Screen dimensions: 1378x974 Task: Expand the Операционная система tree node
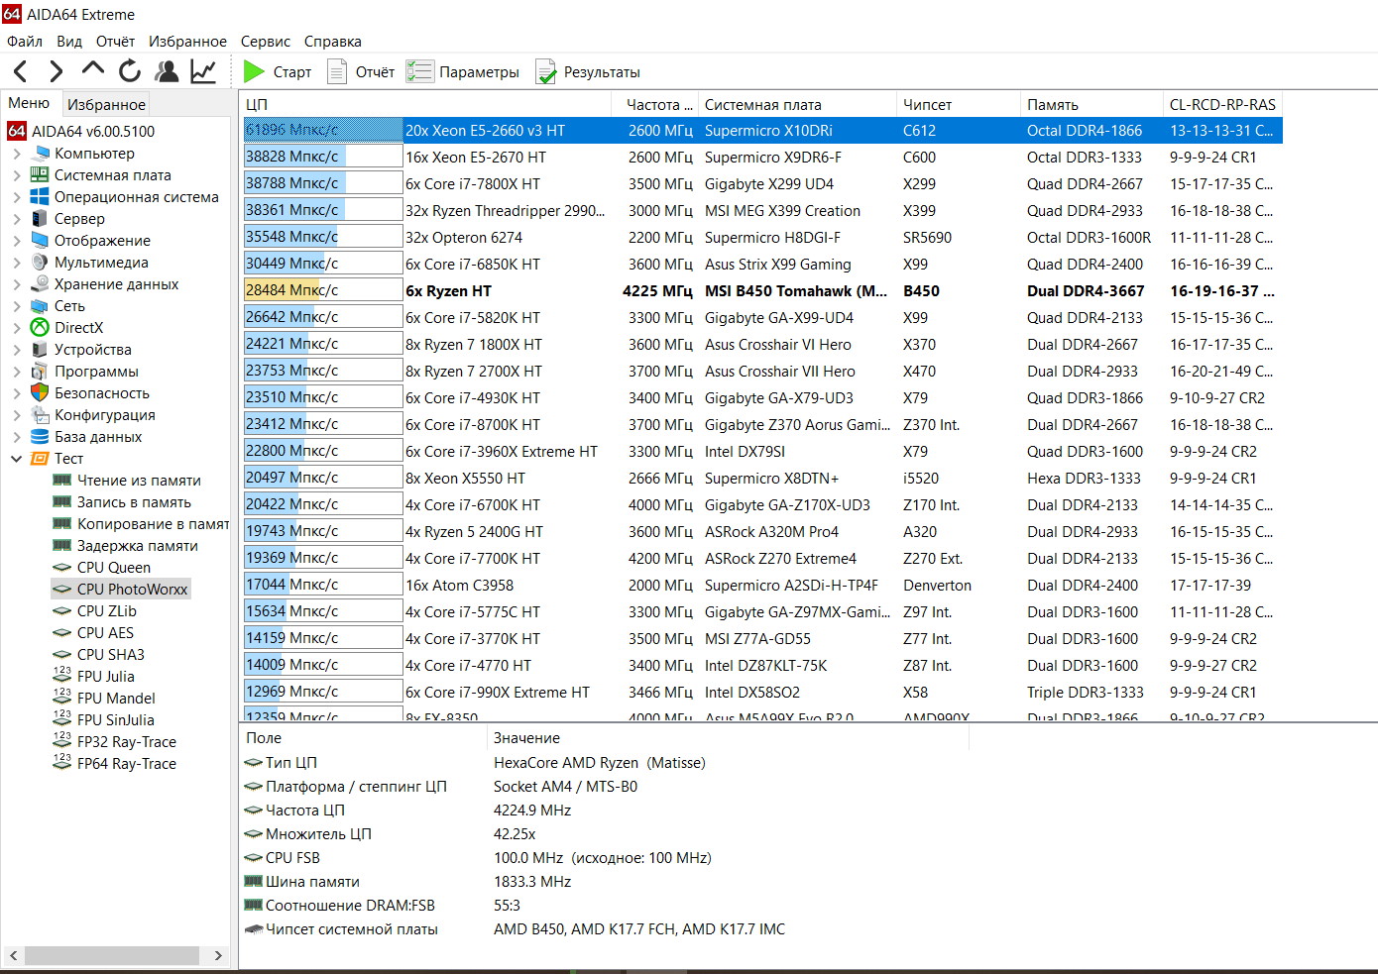pyautogui.click(x=16, y=197)
